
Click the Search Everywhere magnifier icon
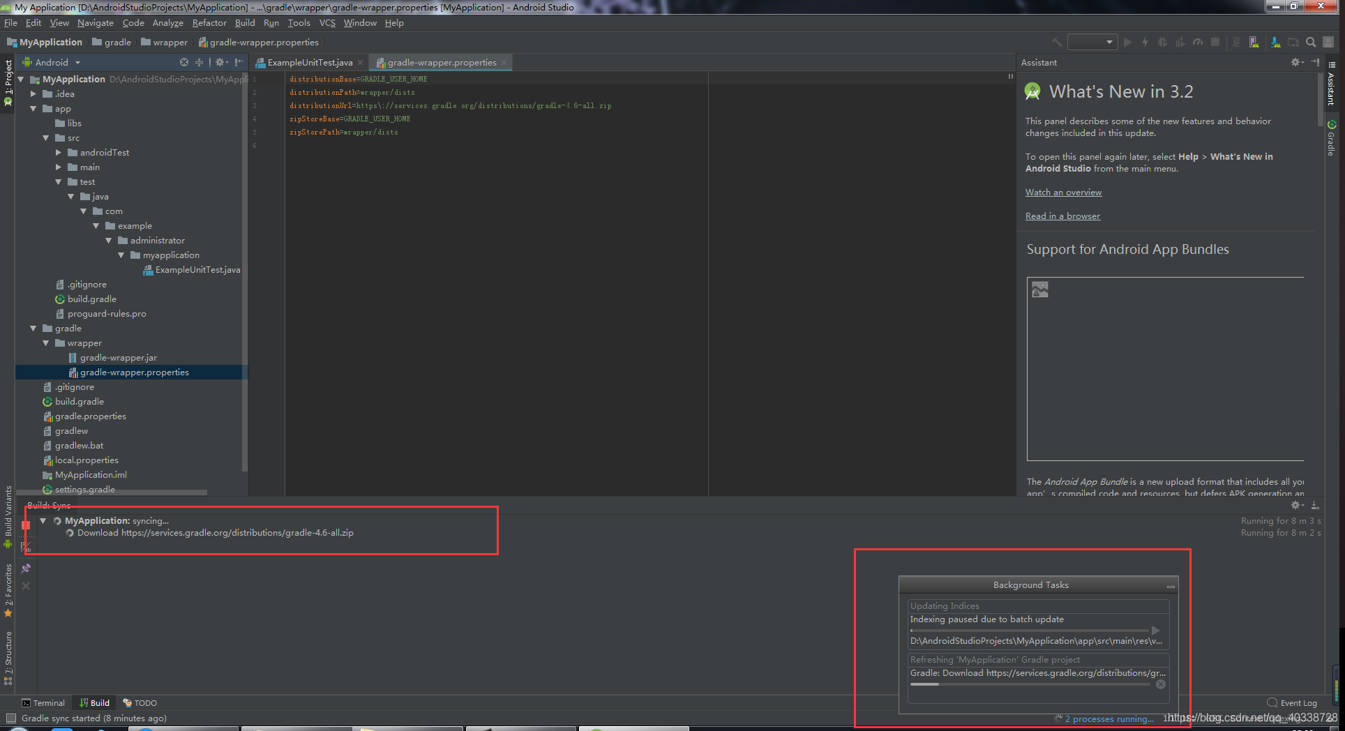(x=1311, y=43)
